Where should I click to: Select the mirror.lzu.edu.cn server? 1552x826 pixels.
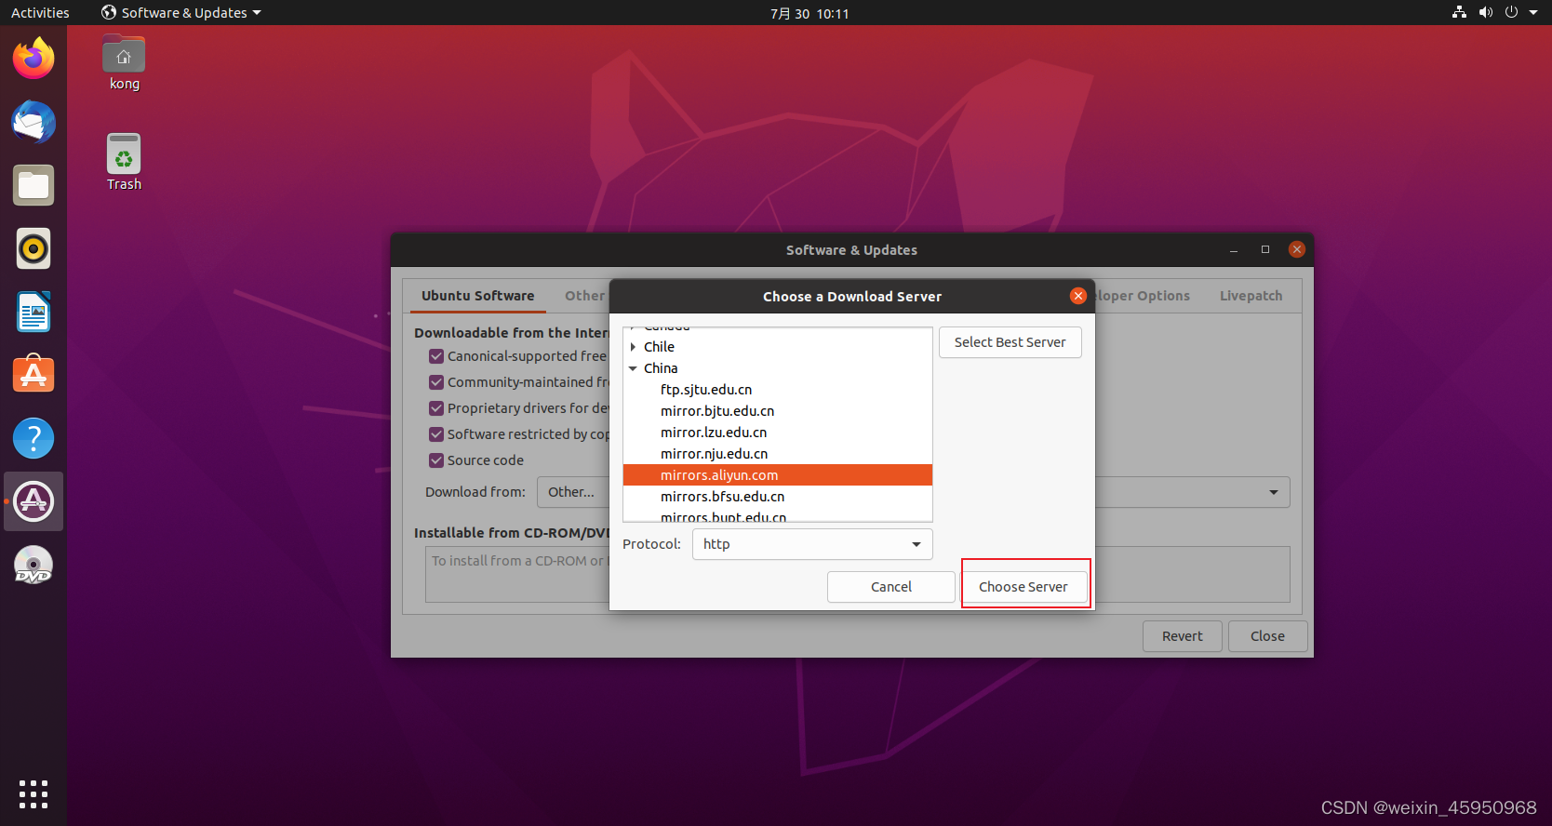point(778,433)
